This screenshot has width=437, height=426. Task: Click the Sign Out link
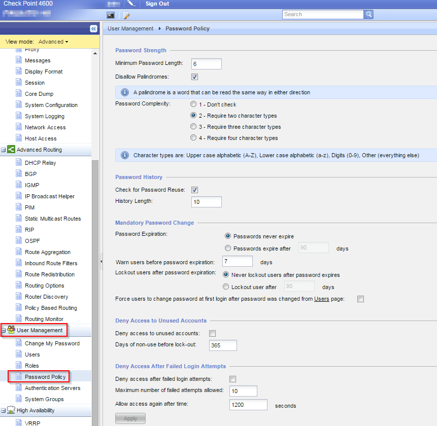[x=157, y=4]
